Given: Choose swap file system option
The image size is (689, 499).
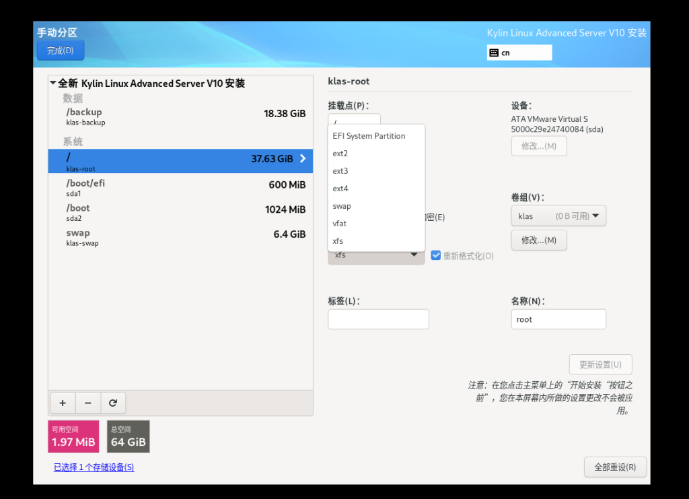Looking at the screenshot, I should [x=376, y=206].
